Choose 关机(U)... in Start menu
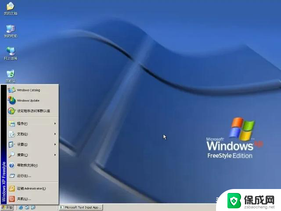The height and width of the screenshot is (211, 281). point(32,199)
